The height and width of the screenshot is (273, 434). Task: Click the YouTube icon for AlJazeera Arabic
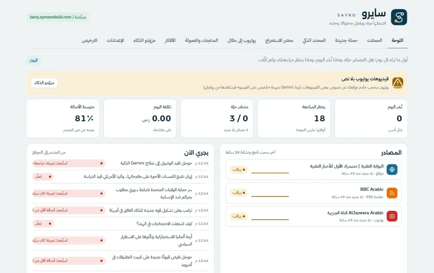392,216
